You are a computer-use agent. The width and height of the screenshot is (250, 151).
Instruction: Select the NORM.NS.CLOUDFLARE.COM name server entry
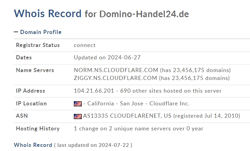coord(152,70)
